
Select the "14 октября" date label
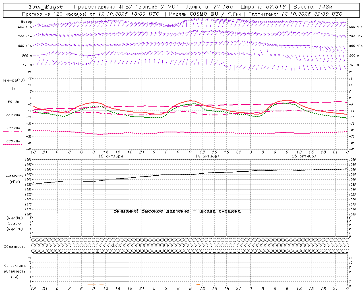[207, 156]
